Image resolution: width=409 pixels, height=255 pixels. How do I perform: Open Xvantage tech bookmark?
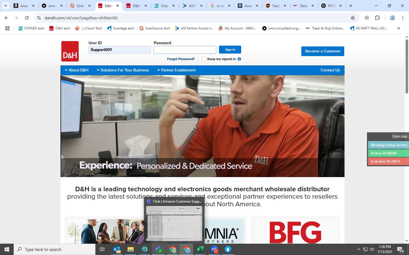pyautogui.click(x=121, y=28)
